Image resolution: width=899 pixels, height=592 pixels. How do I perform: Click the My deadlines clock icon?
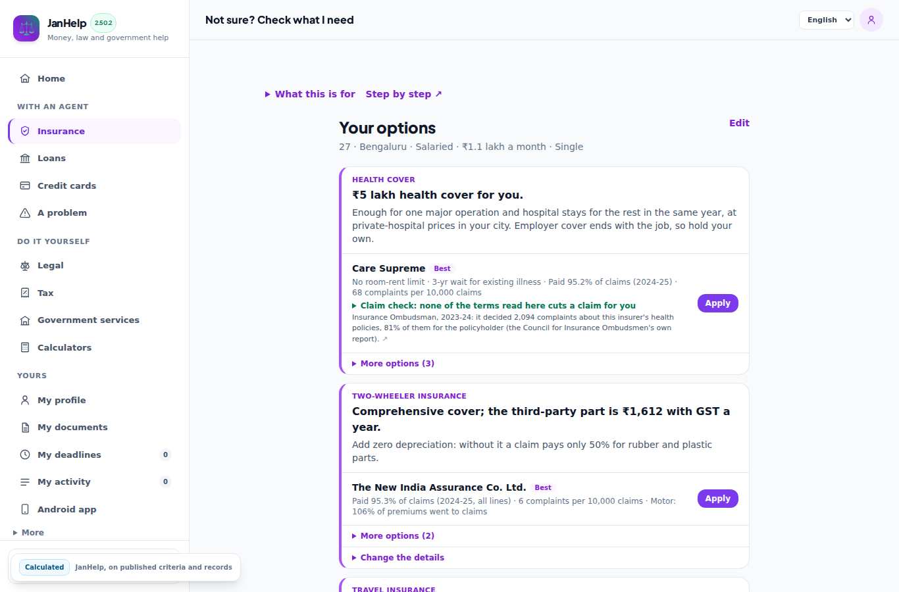tap(25, 455)
